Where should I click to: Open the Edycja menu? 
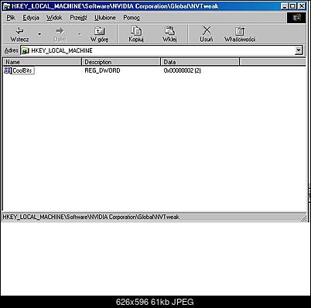[31, 18]
